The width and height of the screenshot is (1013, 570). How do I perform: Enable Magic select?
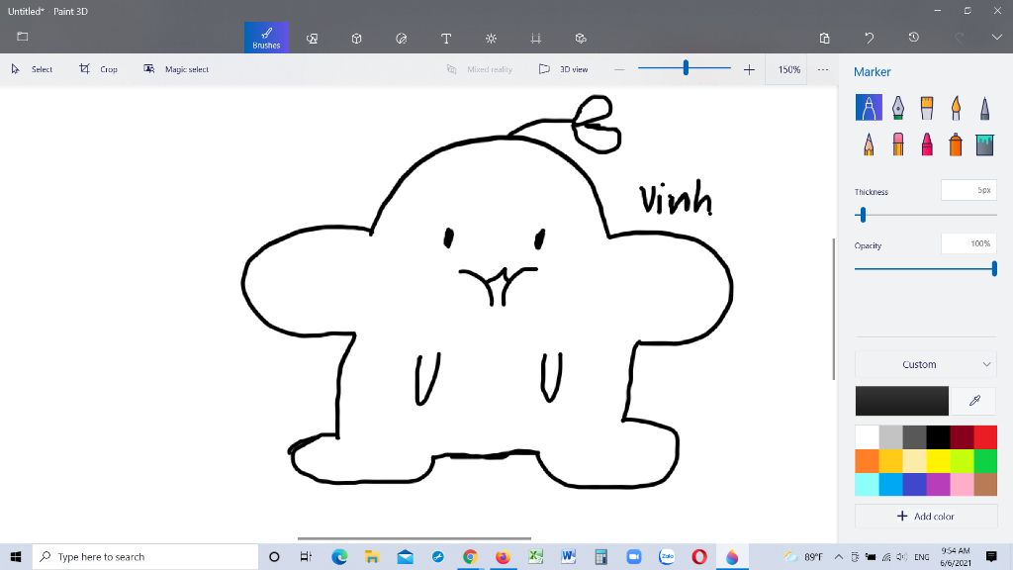tap(176, 69)
